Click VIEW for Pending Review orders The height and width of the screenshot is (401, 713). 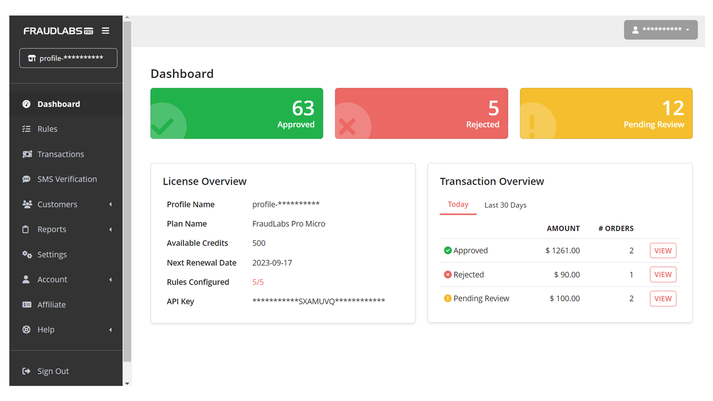[663, 298]
